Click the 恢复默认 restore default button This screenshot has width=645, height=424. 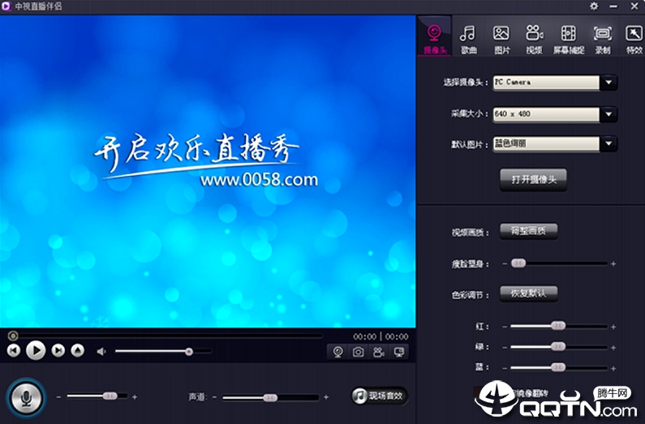529,293
